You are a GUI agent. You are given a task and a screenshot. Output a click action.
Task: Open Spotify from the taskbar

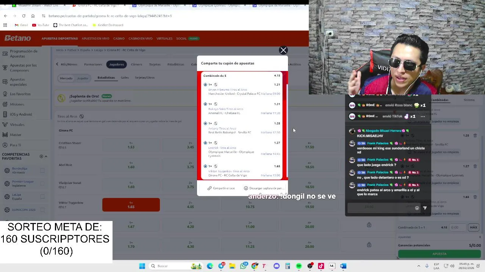[x=299, y=266]
